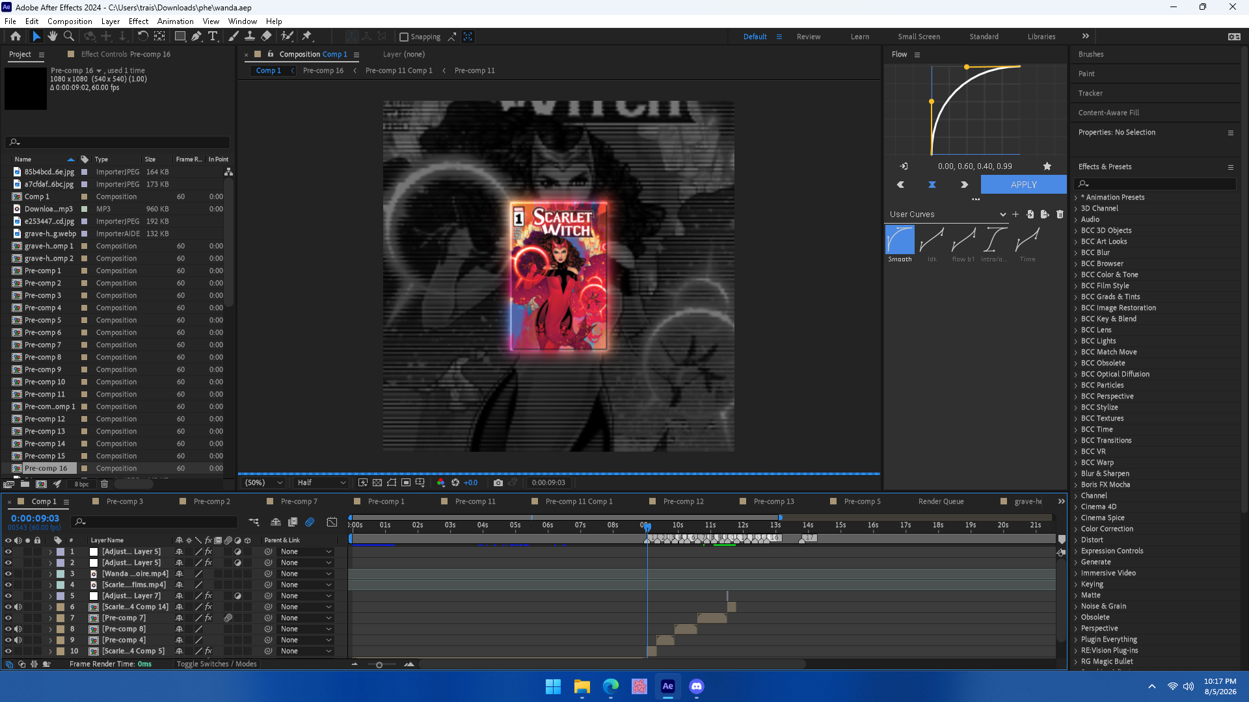Expand layer 4 properties in timeline

(x=50, y=585)
